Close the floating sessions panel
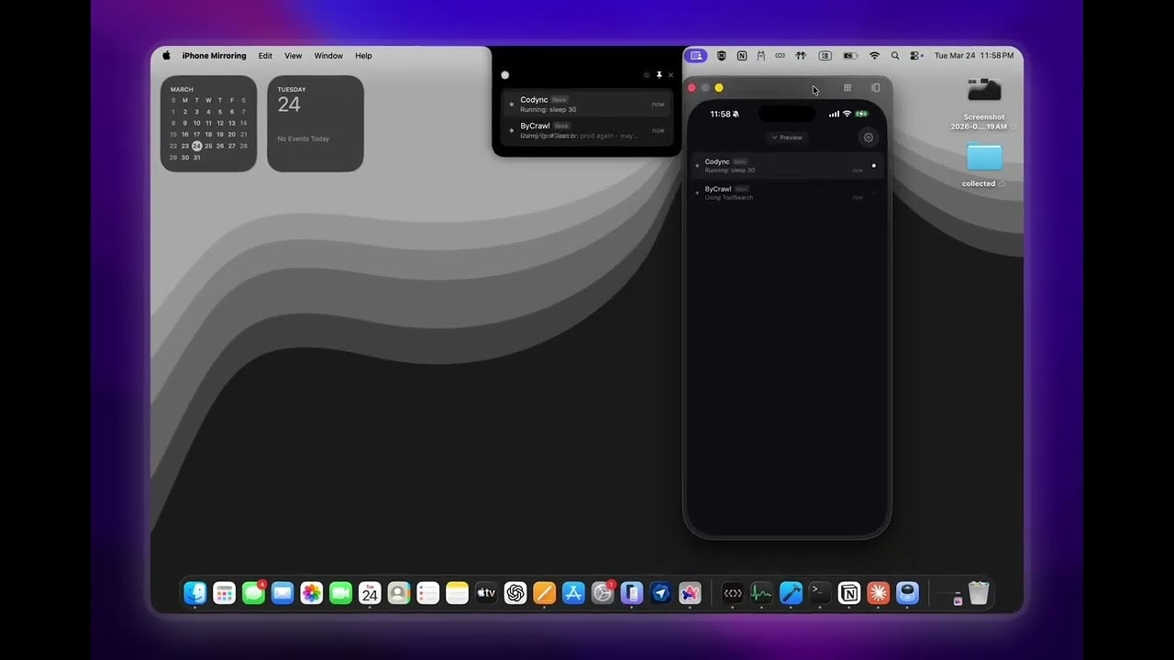Image resolution: width=1174 pixels, height=660 pixels. 670,75
